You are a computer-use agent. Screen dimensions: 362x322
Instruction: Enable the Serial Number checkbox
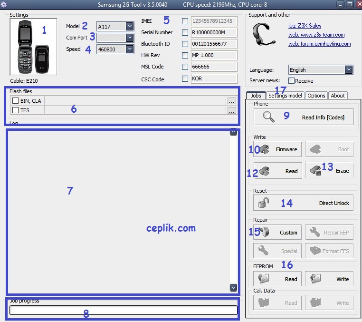[185, 32]
